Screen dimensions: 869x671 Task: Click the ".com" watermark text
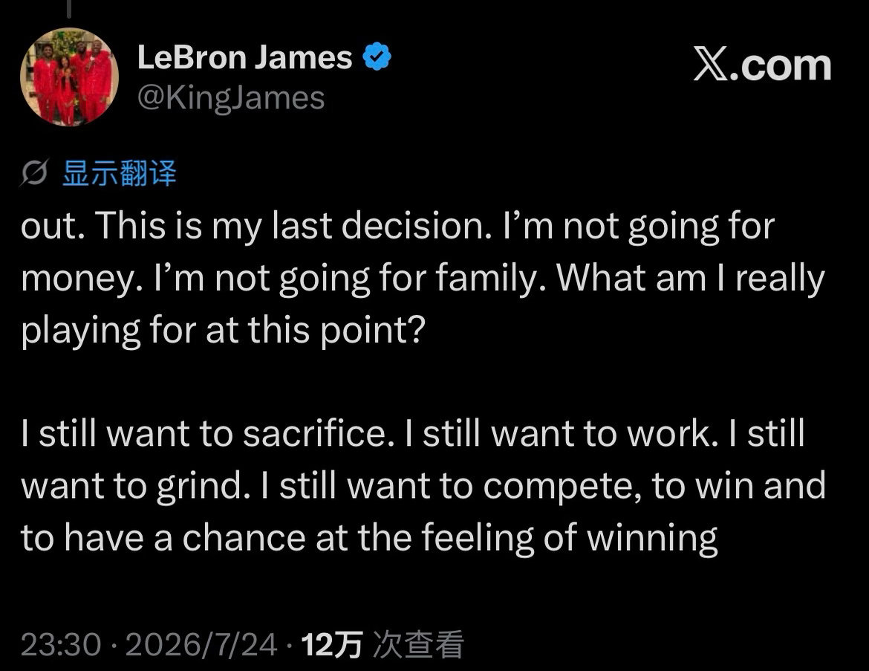coord(781,65)
